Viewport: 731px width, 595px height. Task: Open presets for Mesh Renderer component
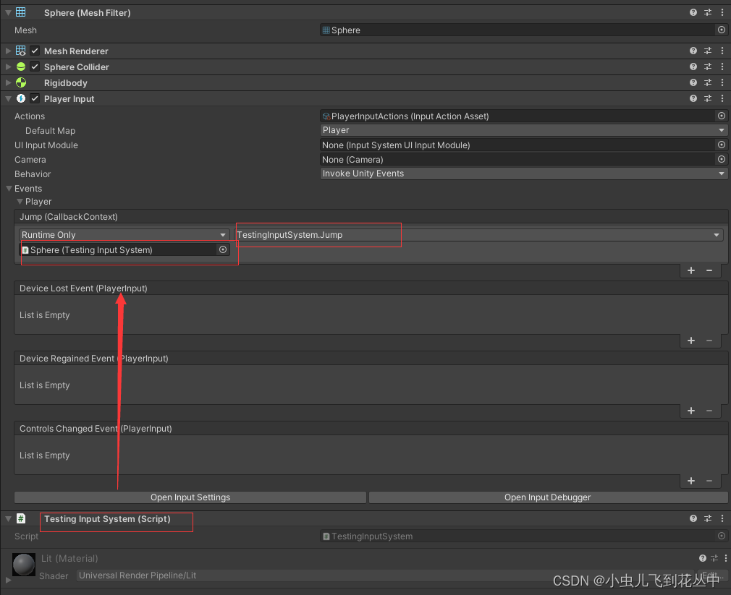point(708,51)
